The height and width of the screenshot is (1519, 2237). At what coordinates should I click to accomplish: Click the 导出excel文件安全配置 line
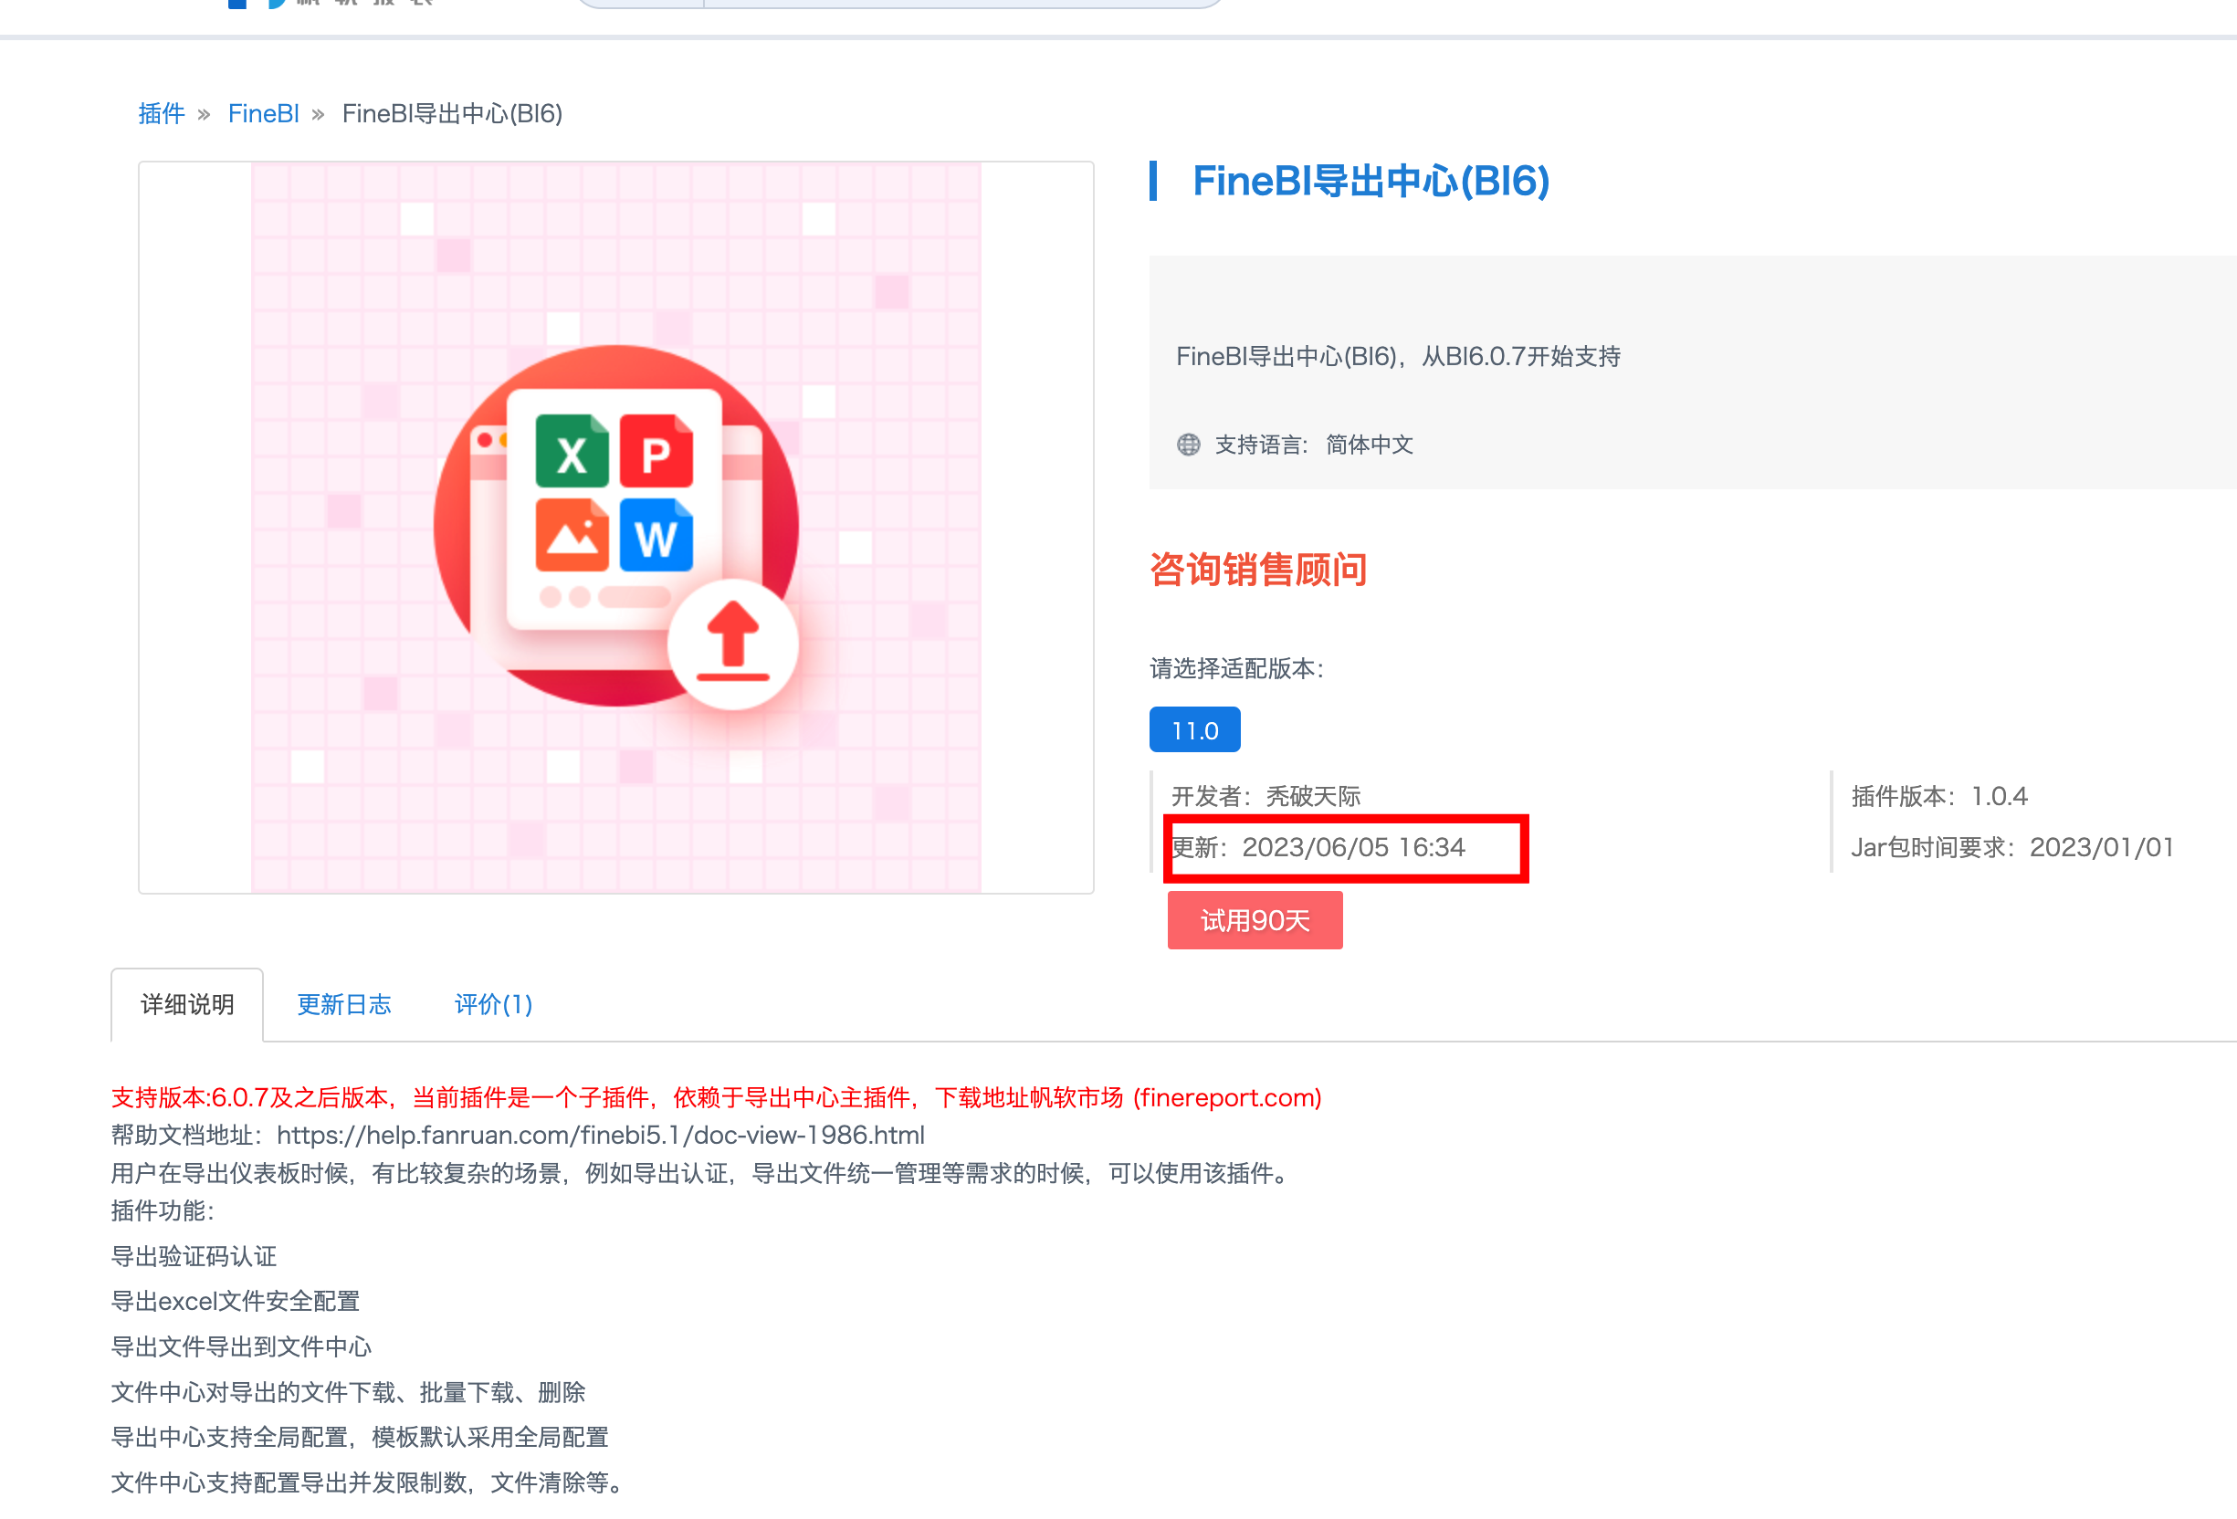pyautogui.click(x=235, y=1302)
